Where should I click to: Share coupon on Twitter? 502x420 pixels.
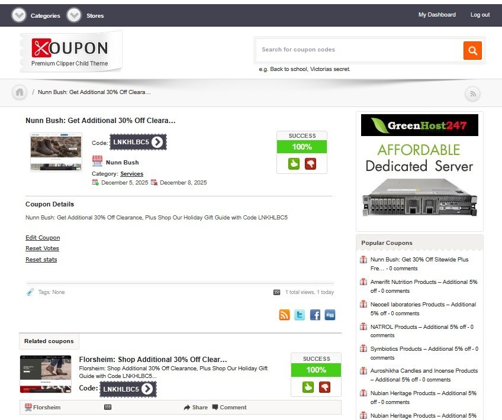click(300, 315)
